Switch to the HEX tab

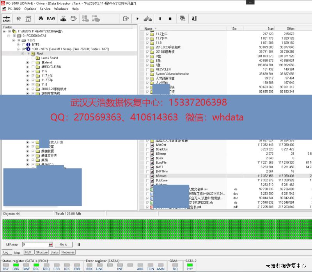28,252
